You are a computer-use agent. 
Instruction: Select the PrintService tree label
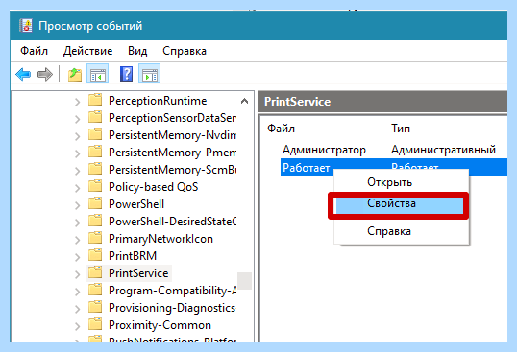[x=138, y=273]
